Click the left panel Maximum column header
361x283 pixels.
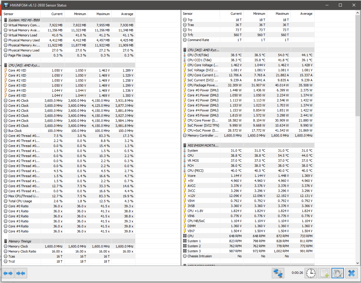pyautogui.click(x=100, y=14)
